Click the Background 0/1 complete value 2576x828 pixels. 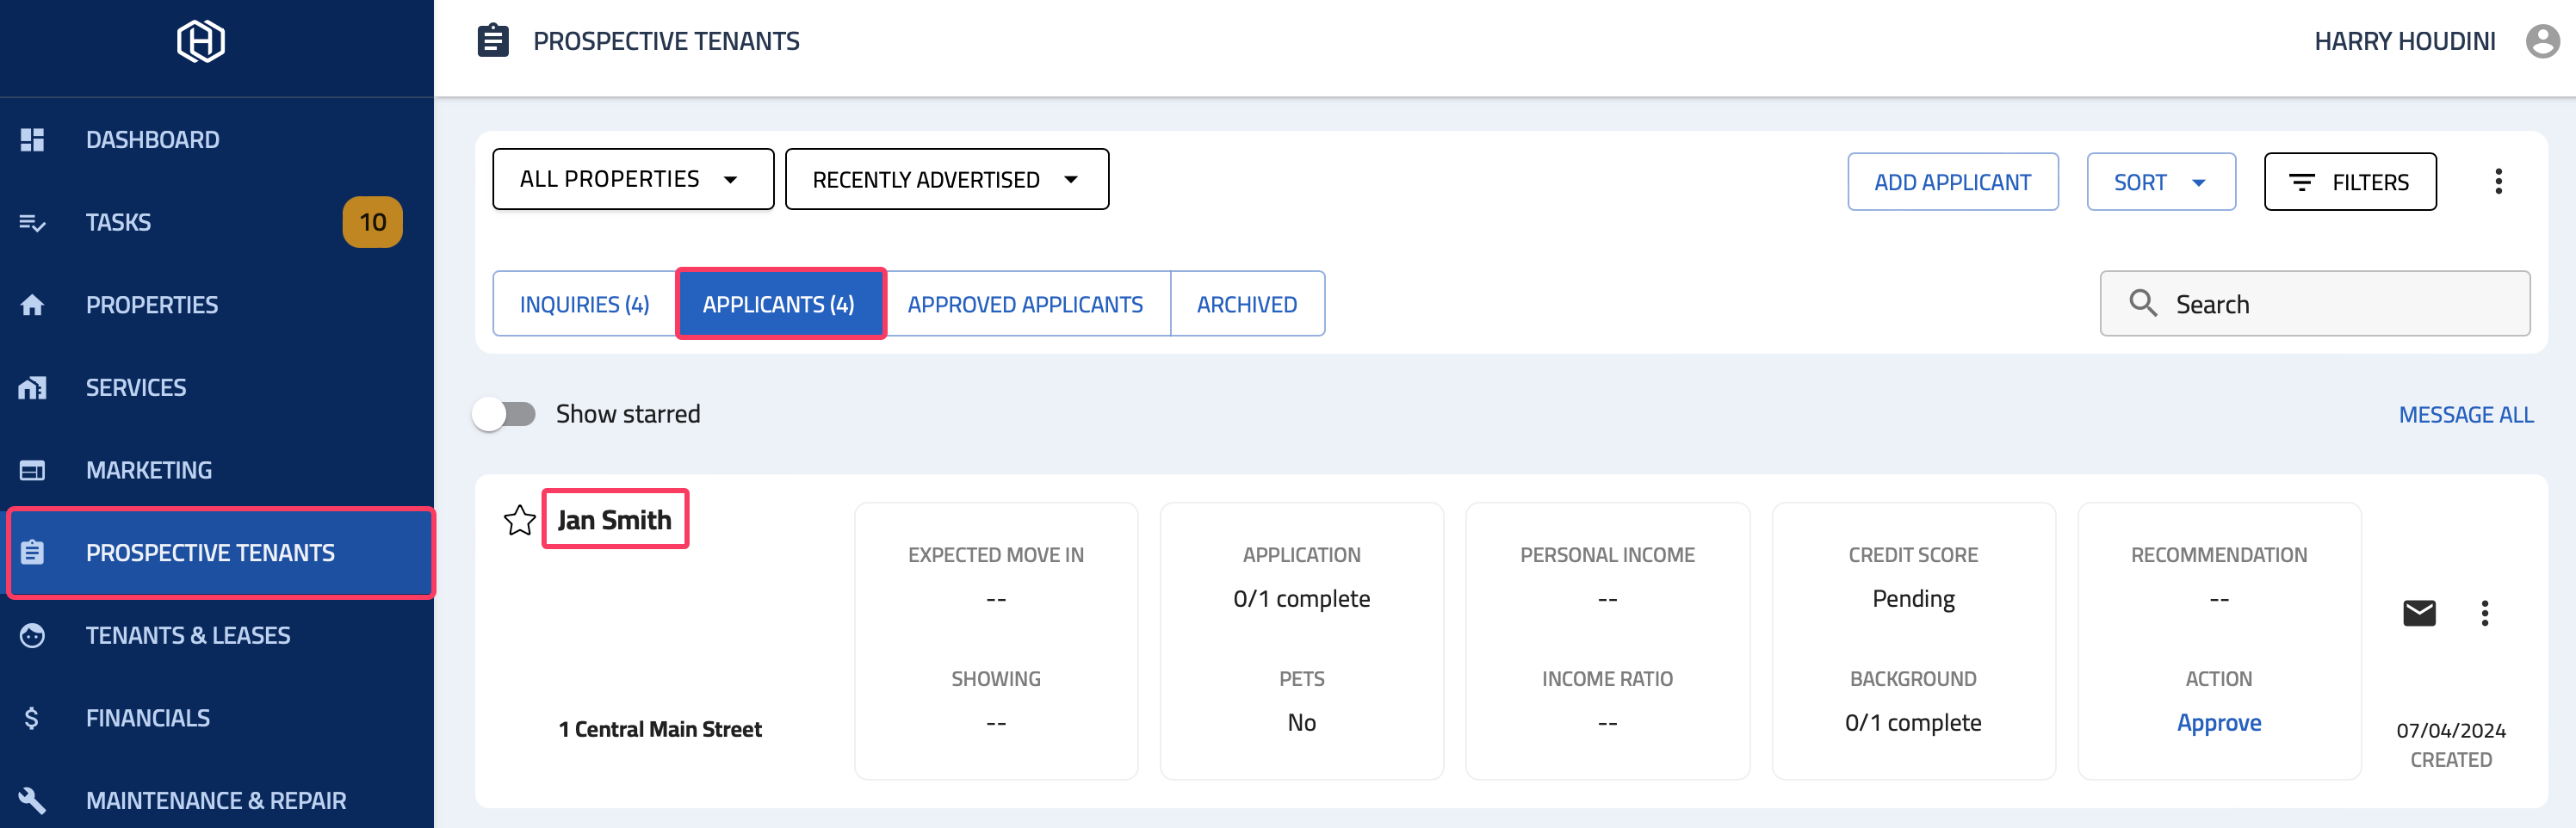point(1913,722)
